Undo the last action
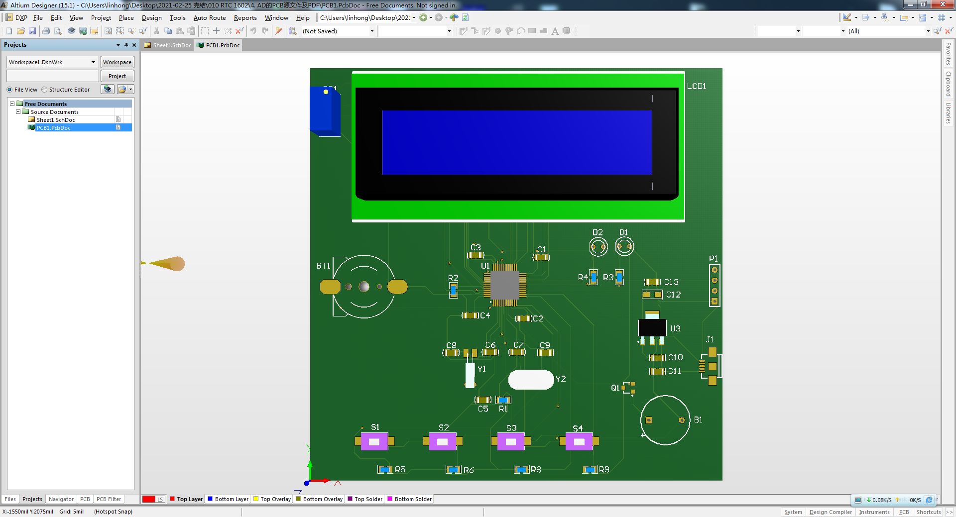This screenshot has width=956, height=517. pyautogui.click(x=253, y=31)
